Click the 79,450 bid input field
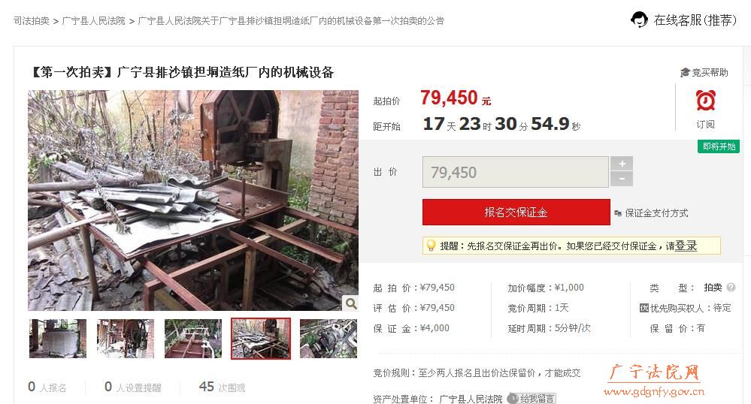 [516, 172]
